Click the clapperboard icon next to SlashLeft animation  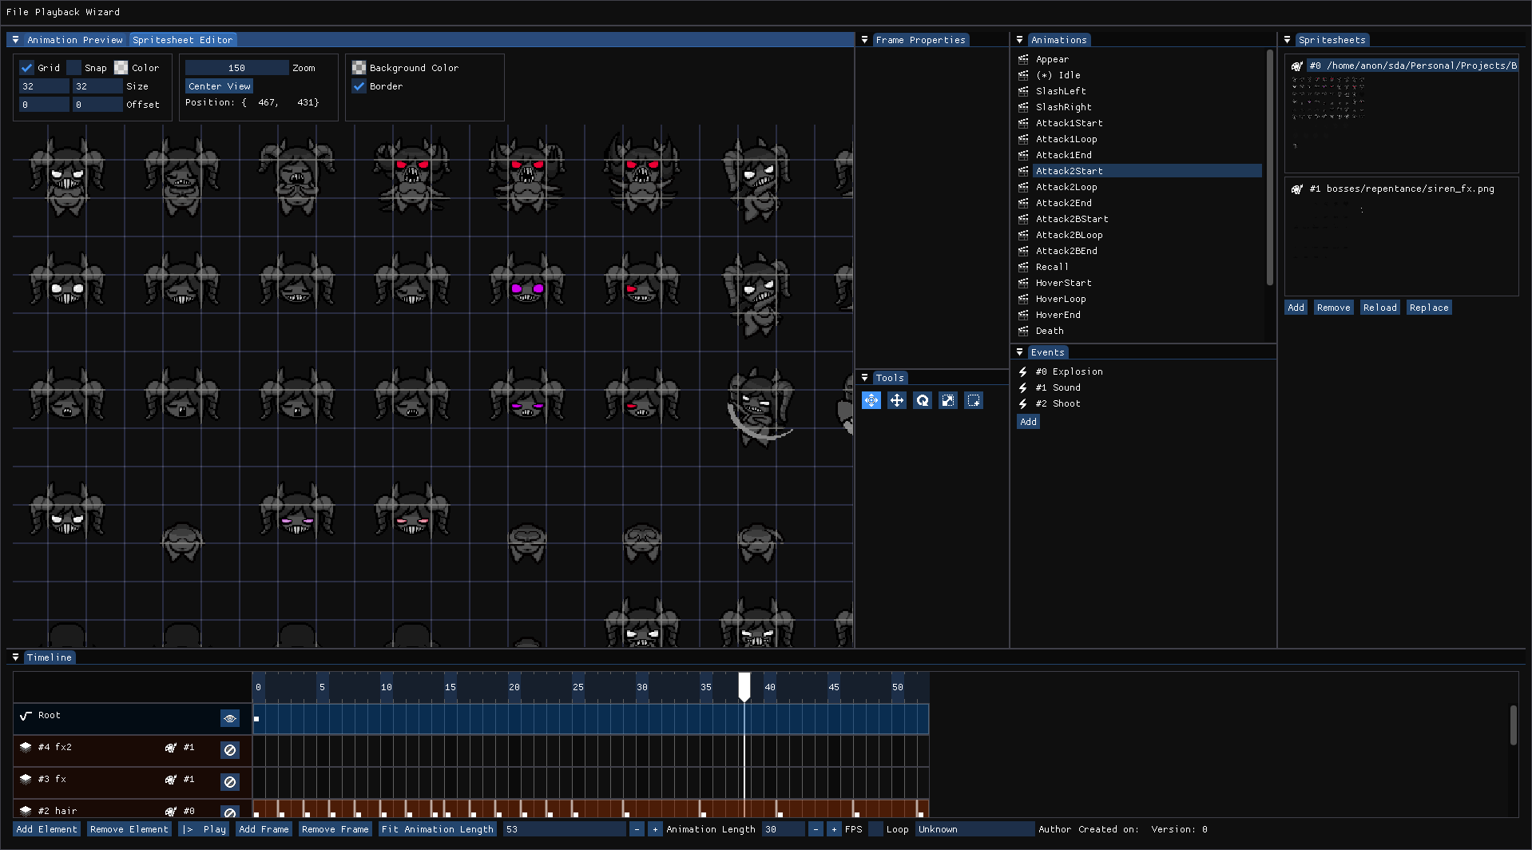1023,91
